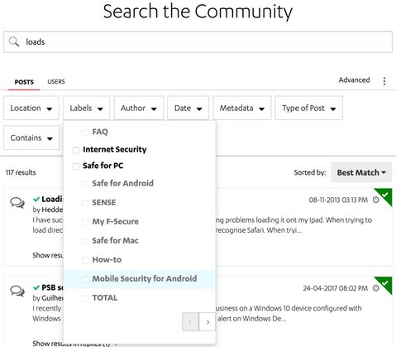Check the Internet Security label
396x347 pixels.
(75, 150)
